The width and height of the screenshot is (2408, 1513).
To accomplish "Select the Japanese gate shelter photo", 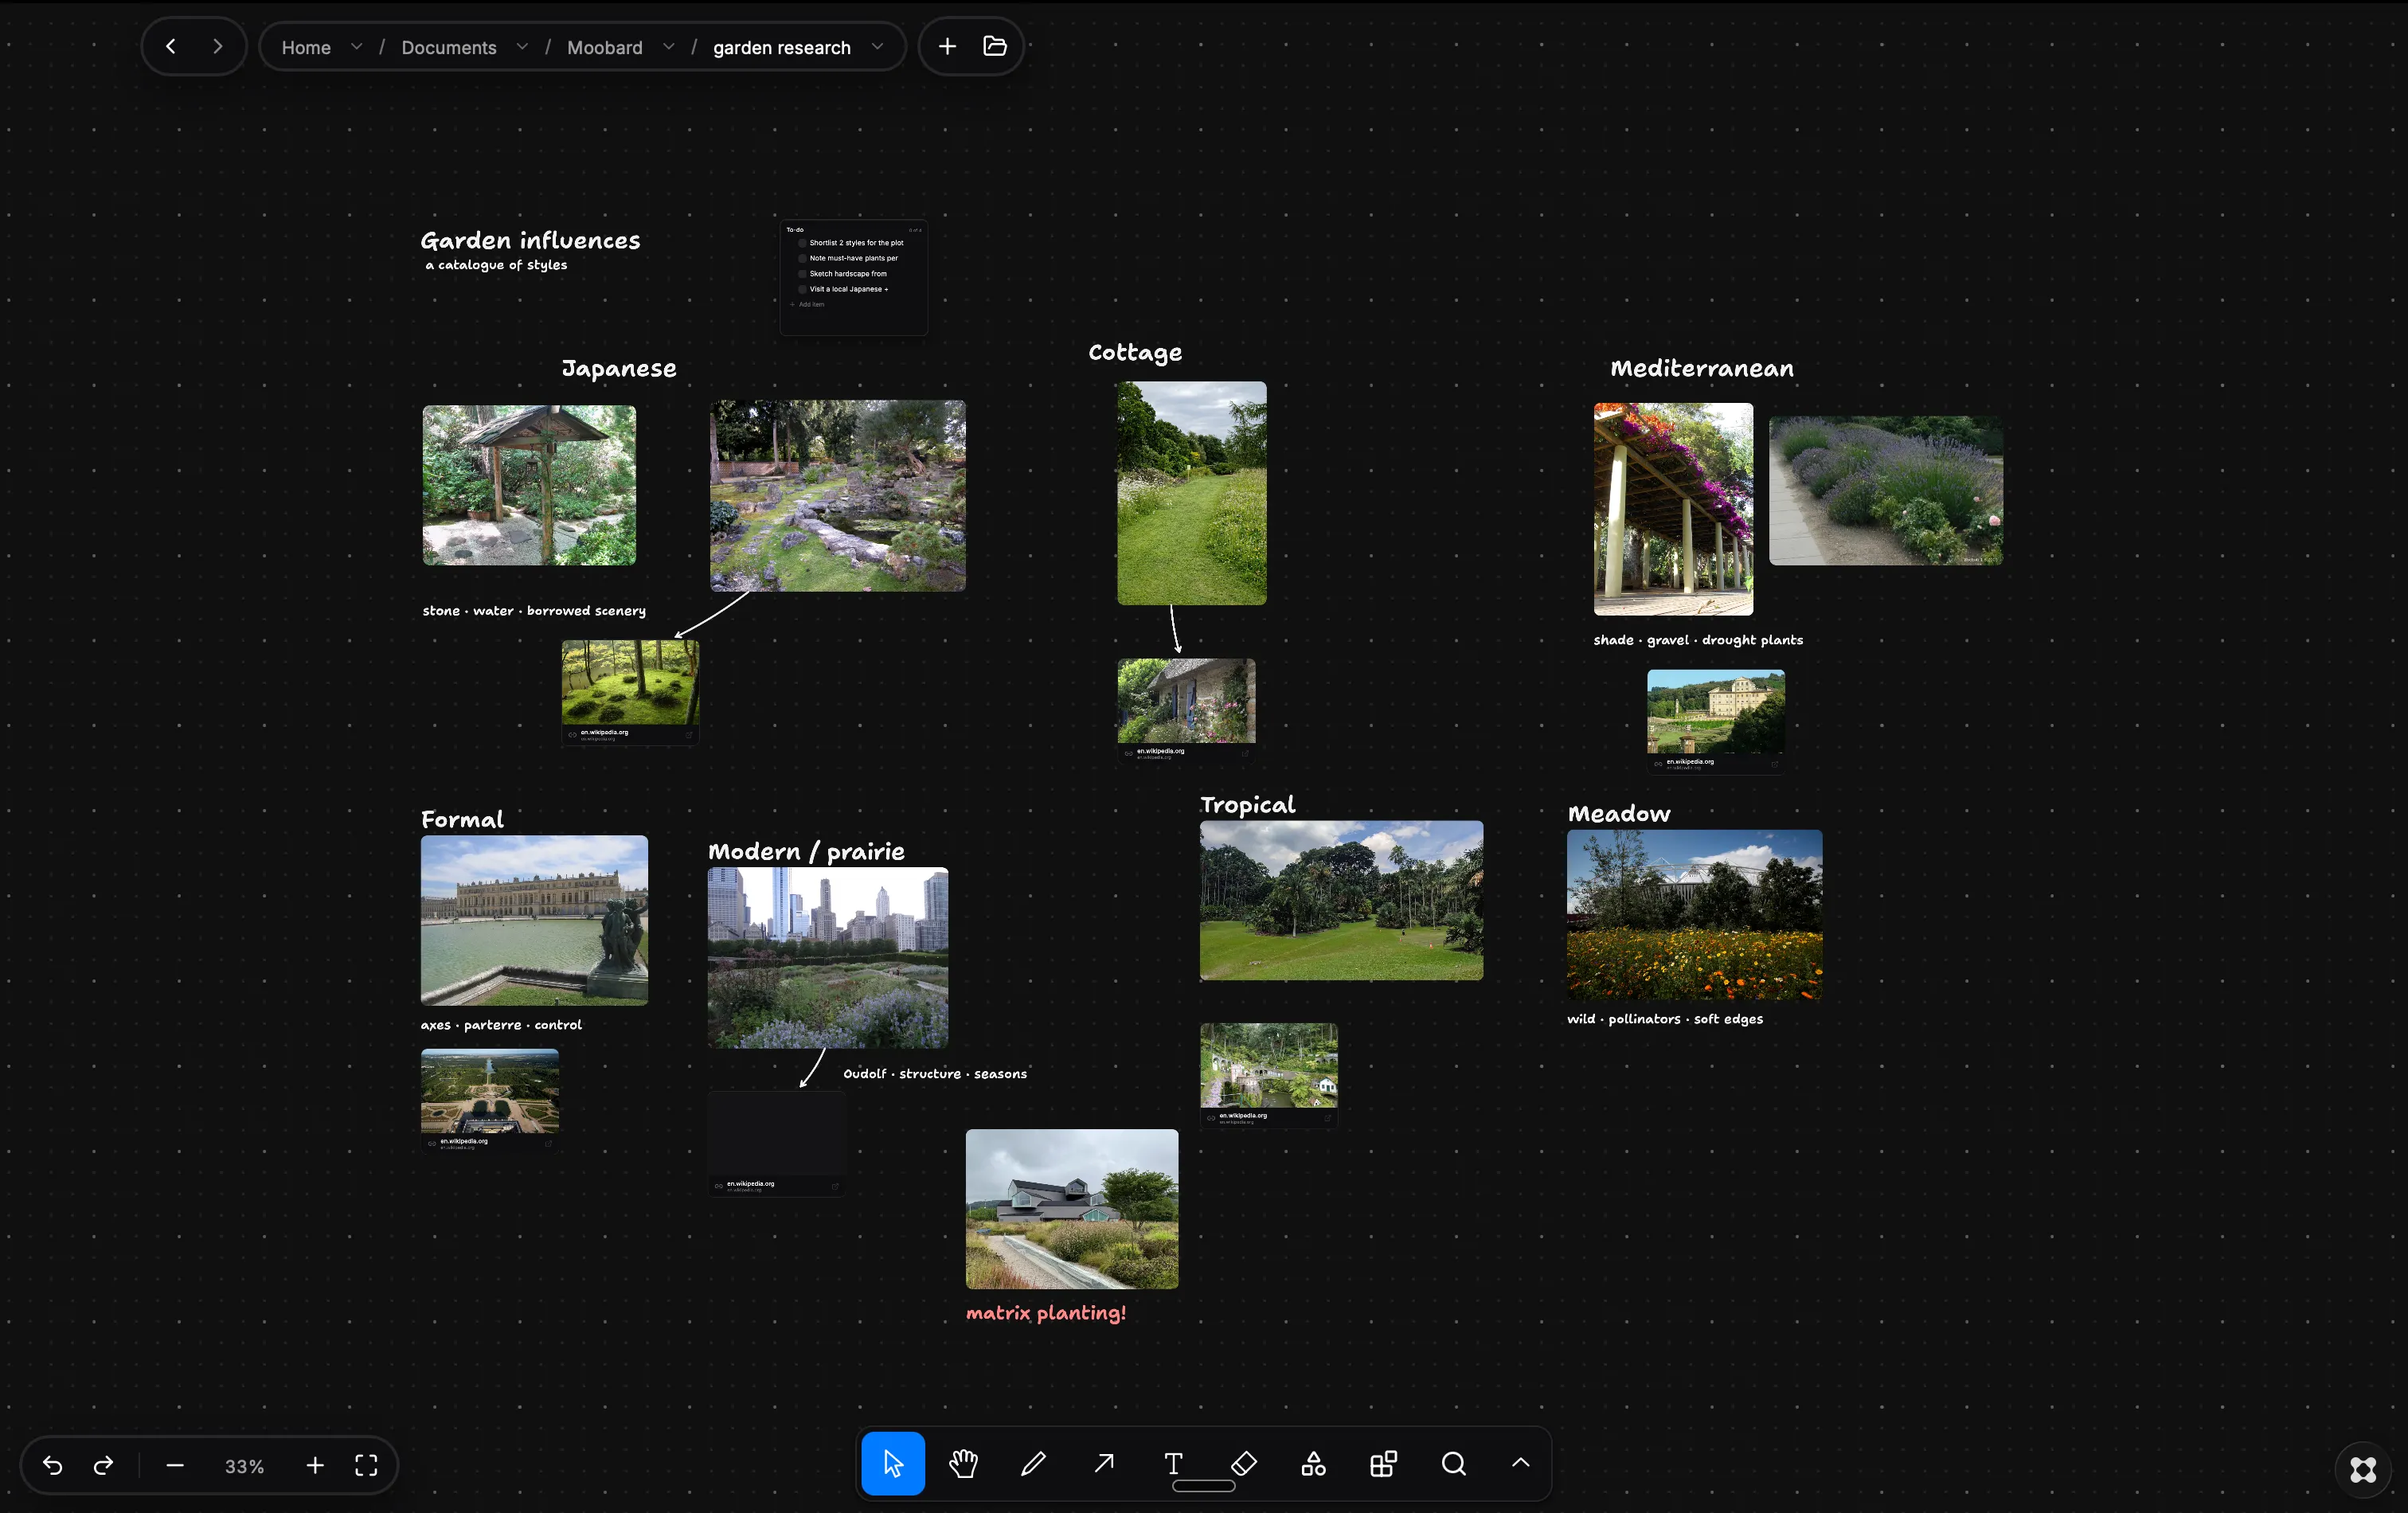I will pyautogui.click(x=529, y=485).
